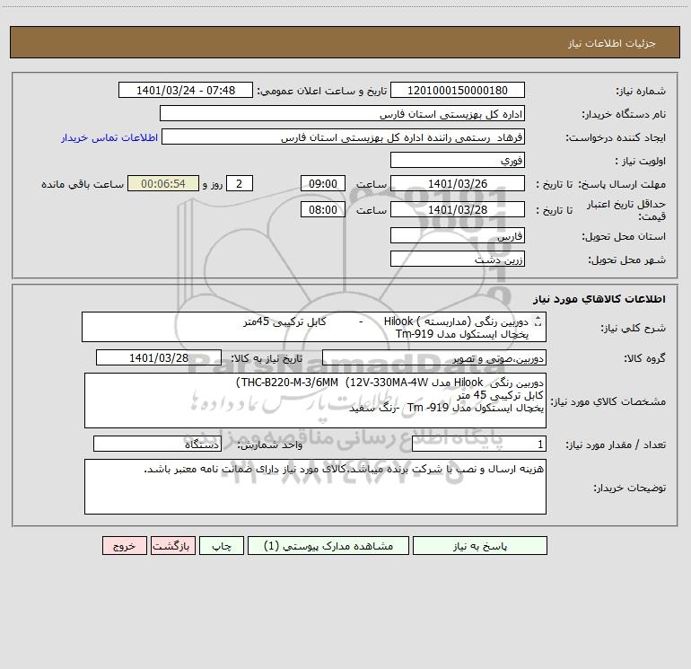The image size is (691, 669).
Task: Click the general description text area with Hilook
Action: (314, 327)
